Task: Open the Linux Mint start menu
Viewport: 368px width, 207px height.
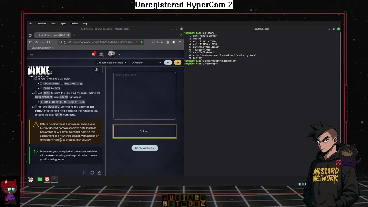Action: [30, 179]
